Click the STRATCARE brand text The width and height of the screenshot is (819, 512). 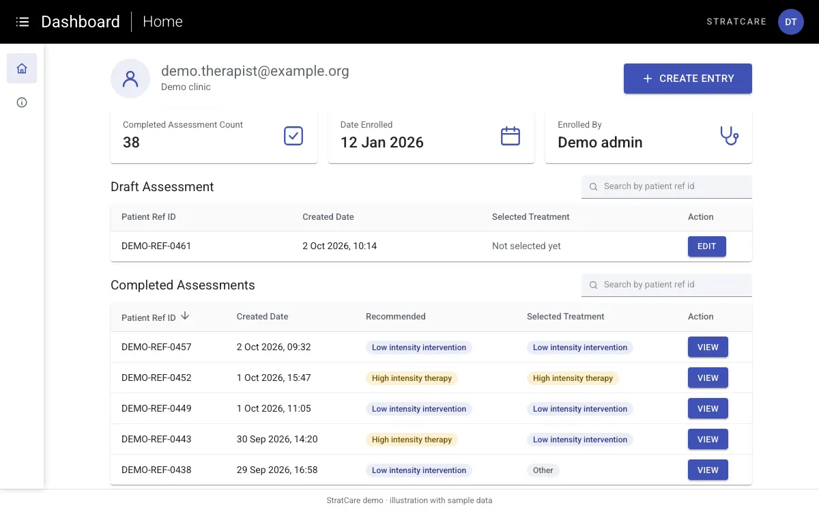pos(736,22)
